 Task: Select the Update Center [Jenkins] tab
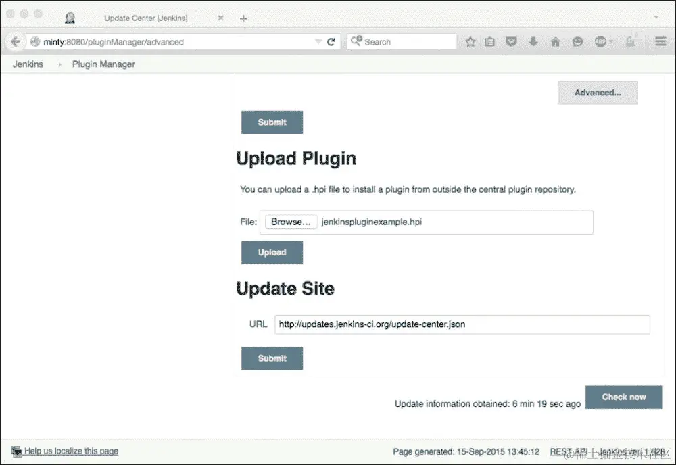(x=146, y=18)
